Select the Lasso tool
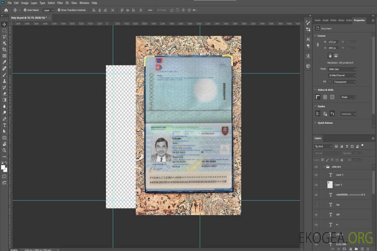 [5, 37]
